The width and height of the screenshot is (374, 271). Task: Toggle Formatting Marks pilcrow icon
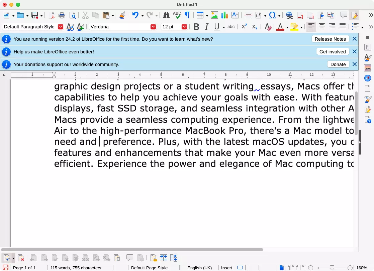pyautogui.click(x=187, y=15)
